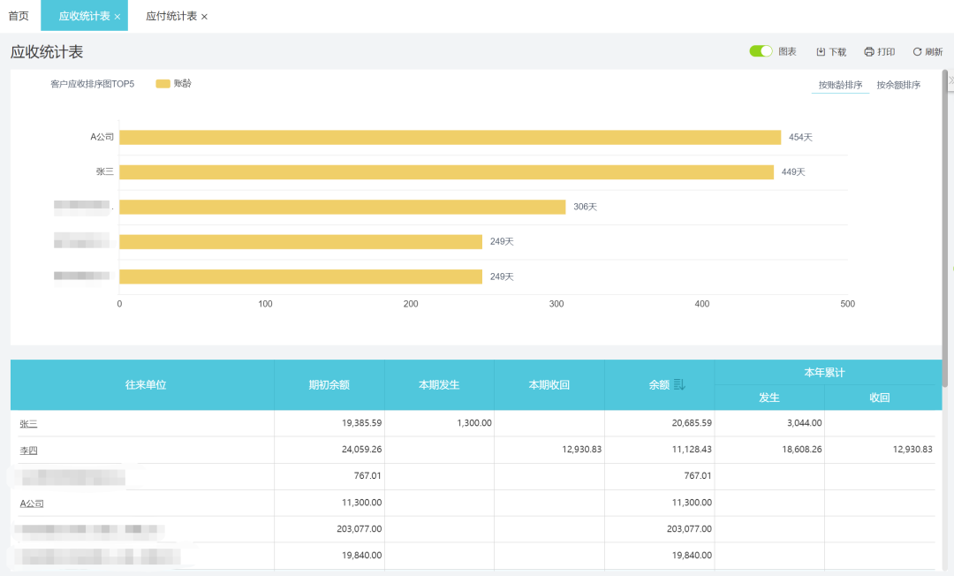Image resolution: width=954 pixels, height=576 pixels.
Task: Click the A公司 bar in the chart
Action: click(450, 137)
